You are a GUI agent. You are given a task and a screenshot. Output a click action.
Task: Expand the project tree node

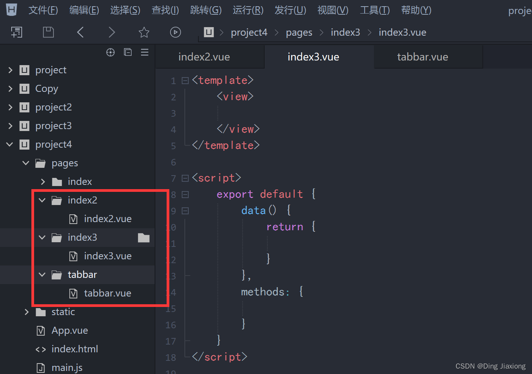point(10,70)
